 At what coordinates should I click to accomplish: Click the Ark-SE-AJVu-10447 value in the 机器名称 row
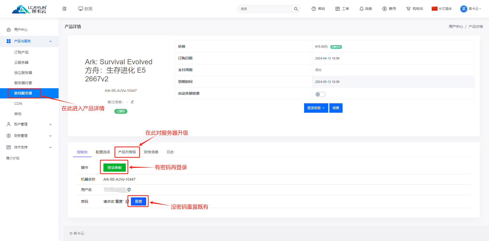(119, 179)
